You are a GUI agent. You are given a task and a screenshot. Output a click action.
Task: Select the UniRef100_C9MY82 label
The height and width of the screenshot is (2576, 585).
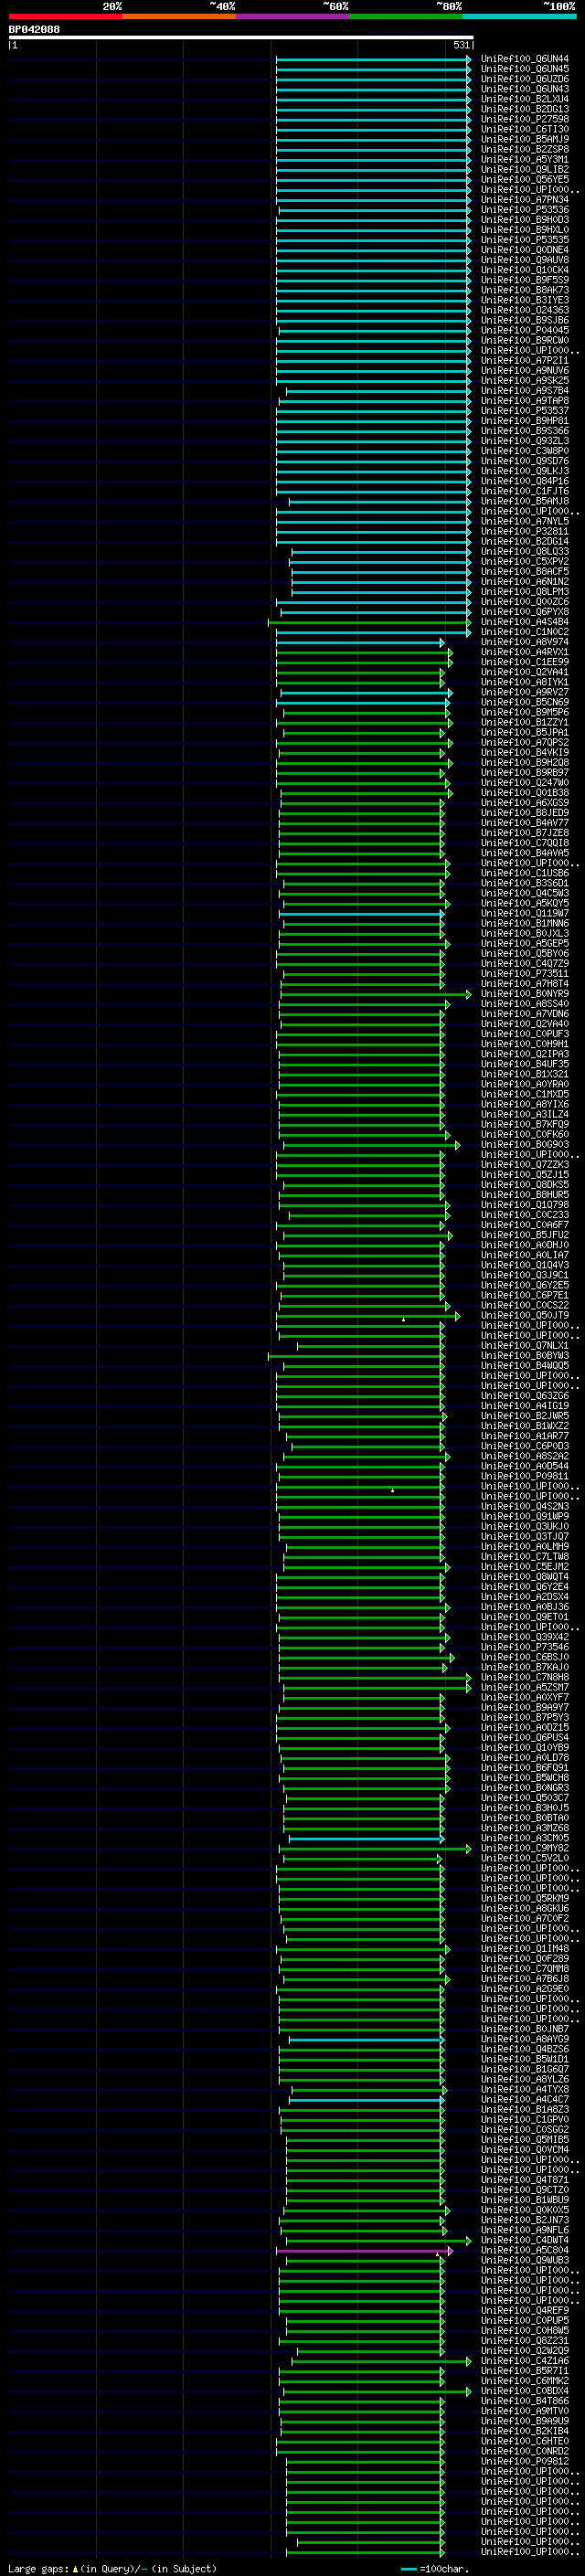click(525, 1848)
